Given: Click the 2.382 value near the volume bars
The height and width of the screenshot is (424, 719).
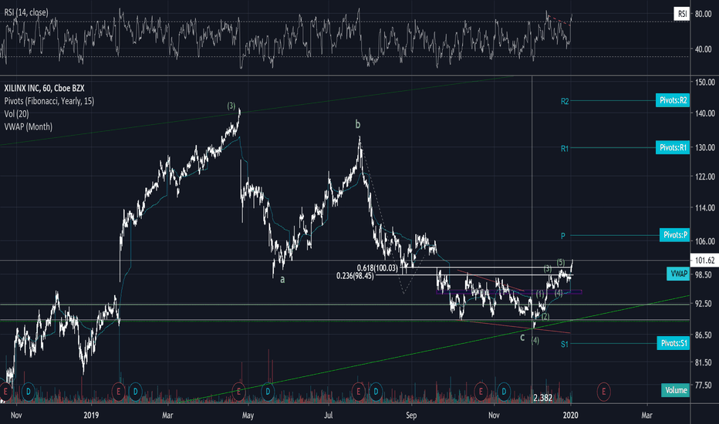Looking at the screenshot, I should point(543,398).
